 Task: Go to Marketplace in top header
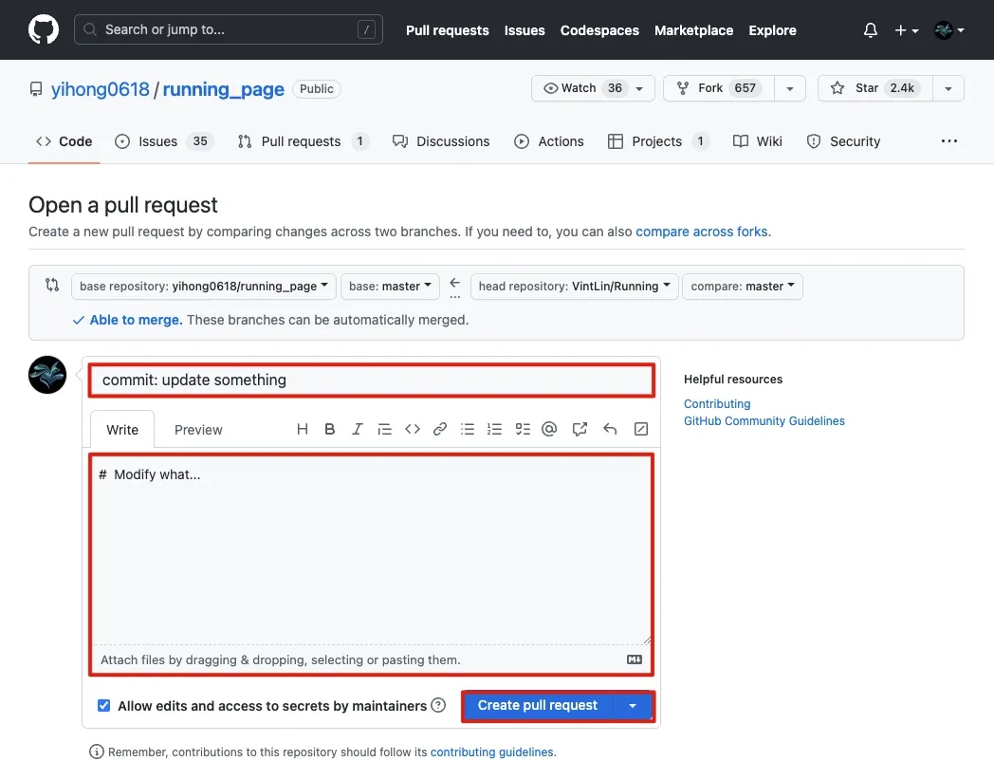pyautogui.click(x=693, y=30)
